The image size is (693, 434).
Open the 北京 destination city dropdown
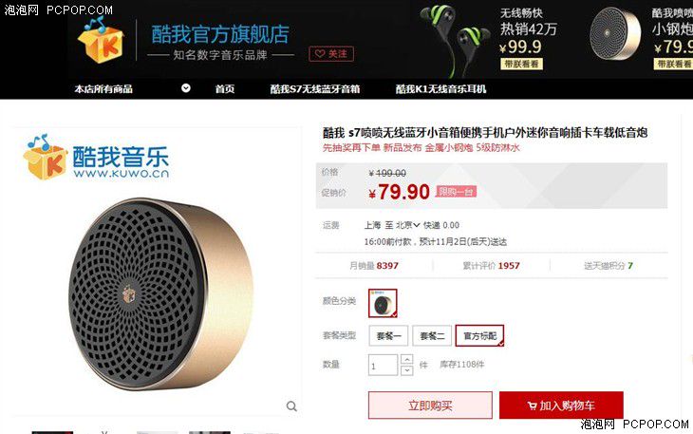[408, 225]
